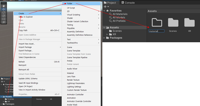Choose Update UXML Schema from context menu
Screen dimensions: 200x106
tap(28, 78)
